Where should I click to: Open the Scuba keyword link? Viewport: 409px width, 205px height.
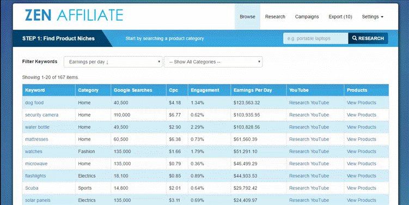click(32, 188)
